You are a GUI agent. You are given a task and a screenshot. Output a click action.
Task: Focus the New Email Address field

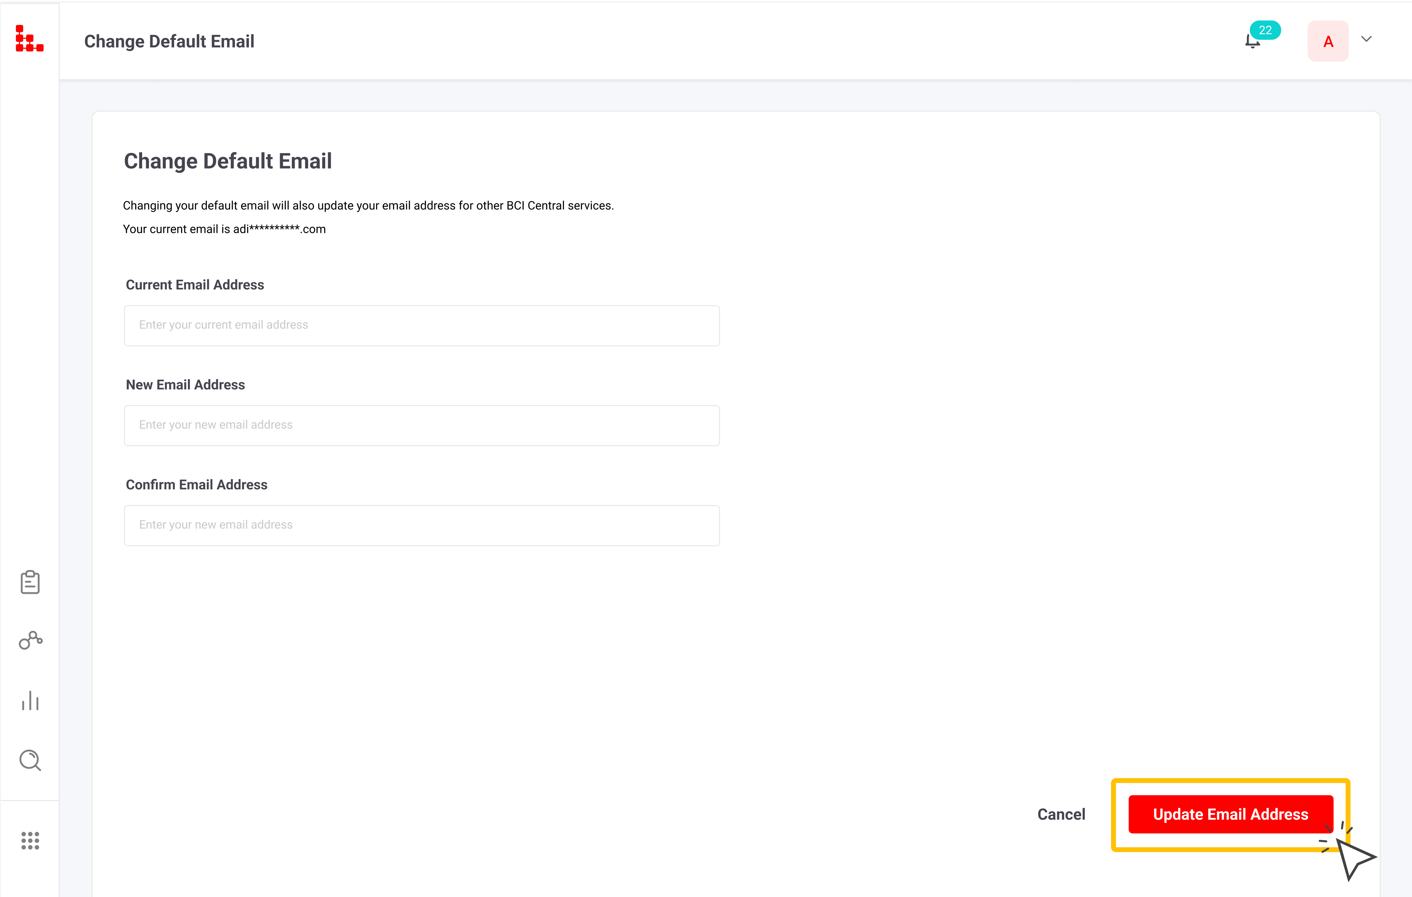click(422, 426)
